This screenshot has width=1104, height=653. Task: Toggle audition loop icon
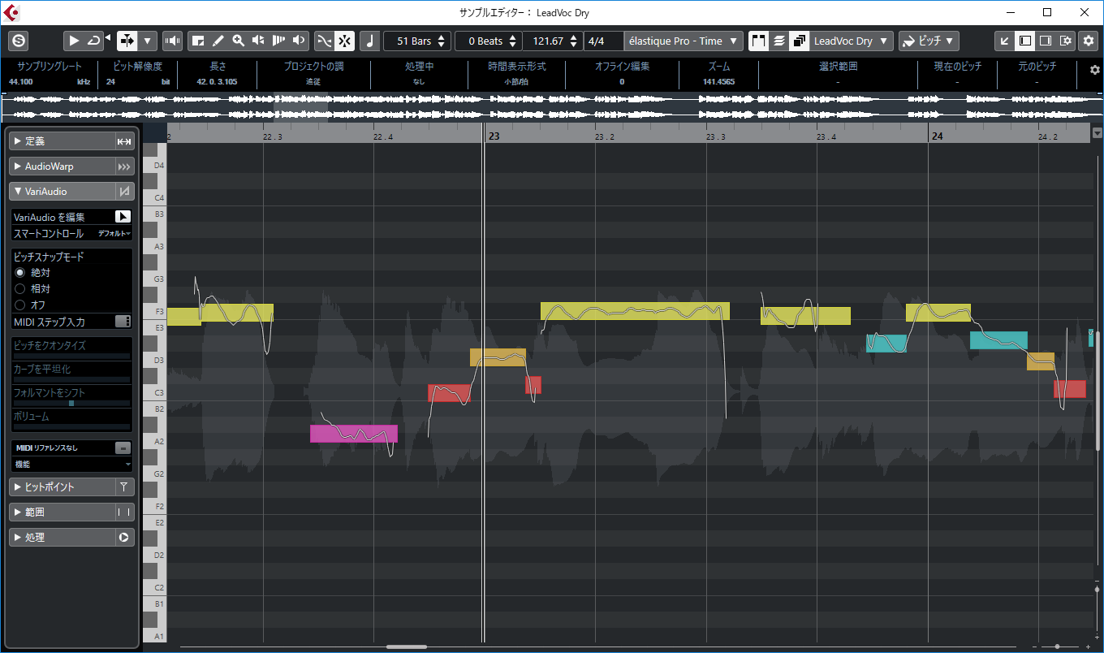(94, 41)
